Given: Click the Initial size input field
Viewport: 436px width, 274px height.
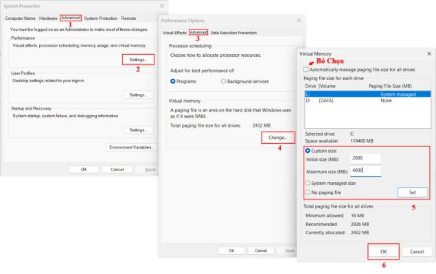Looking at the screenshot, I should pos(365,158).
